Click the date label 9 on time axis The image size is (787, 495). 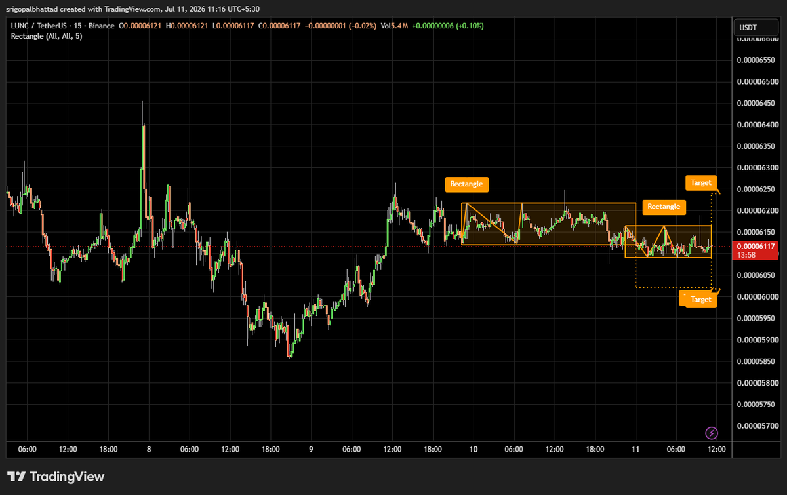(x=311, y=450)
